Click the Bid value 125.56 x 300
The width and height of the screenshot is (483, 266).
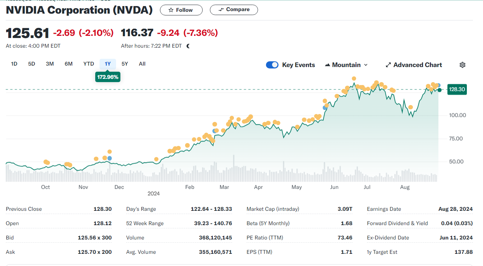[x=95, y=238]
